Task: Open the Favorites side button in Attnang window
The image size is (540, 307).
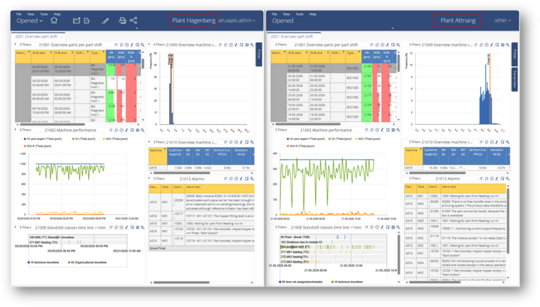Action: (515, 80)
